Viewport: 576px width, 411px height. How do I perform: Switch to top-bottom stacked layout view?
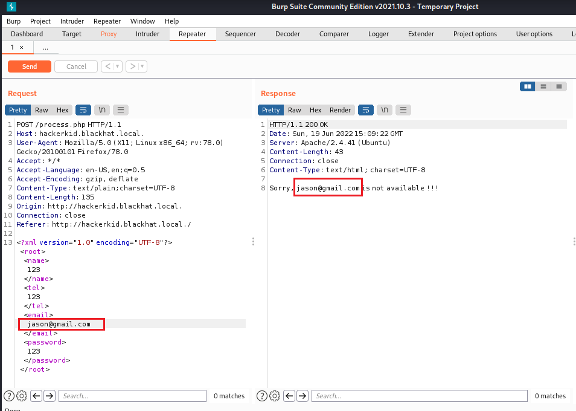pos(543,86)
